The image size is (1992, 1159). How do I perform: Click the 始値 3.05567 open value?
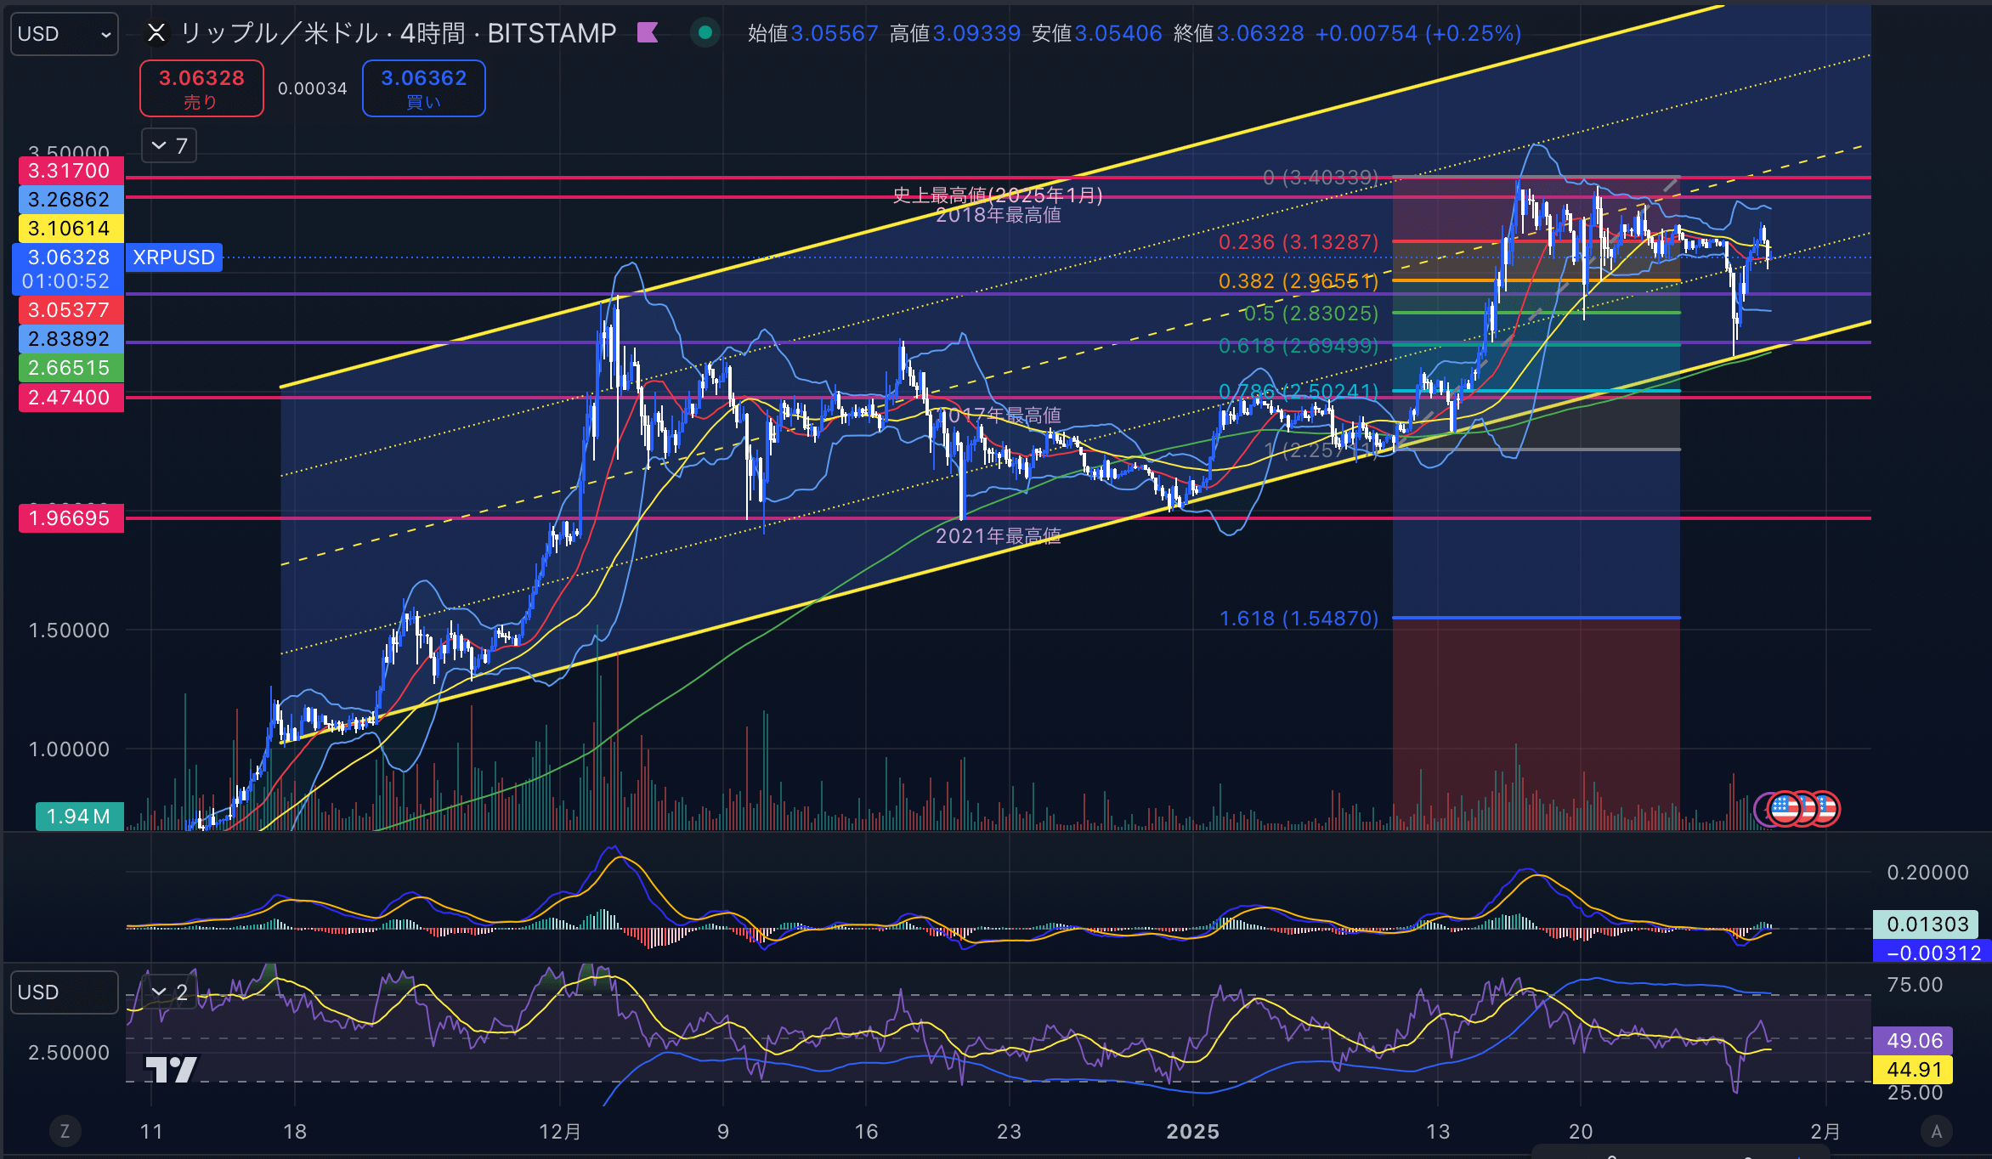pos(812,33)
